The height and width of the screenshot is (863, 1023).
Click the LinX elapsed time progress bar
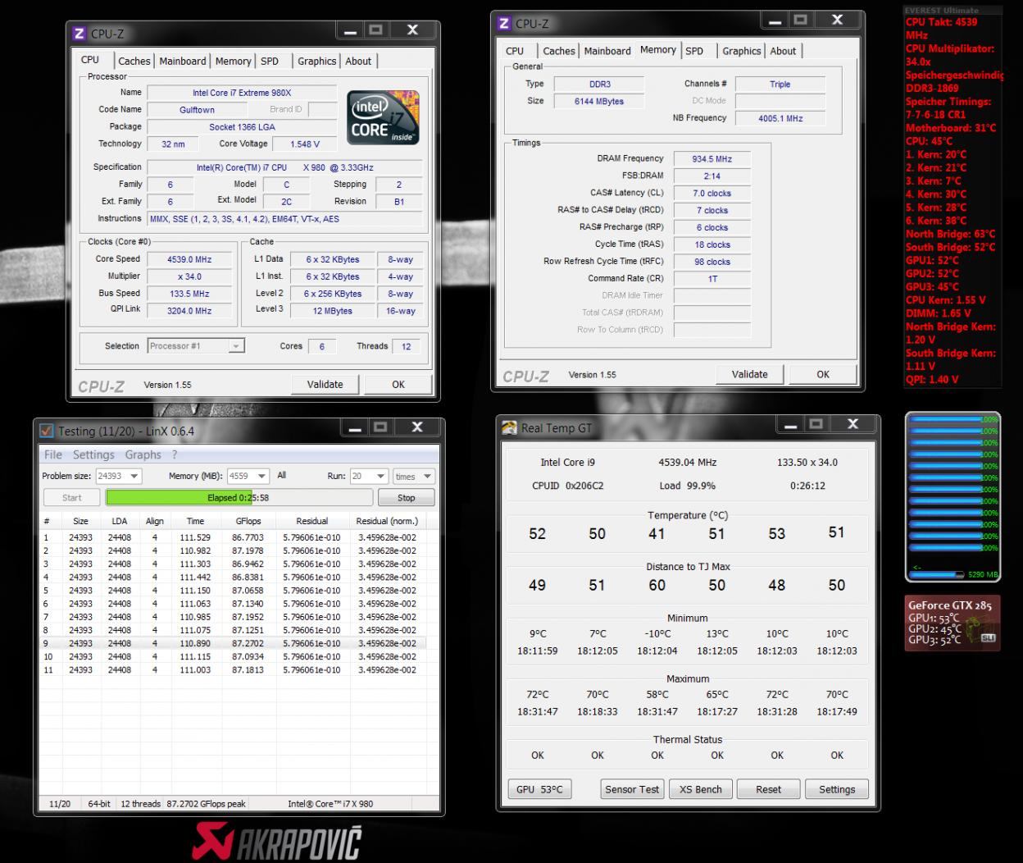point(239,497)
